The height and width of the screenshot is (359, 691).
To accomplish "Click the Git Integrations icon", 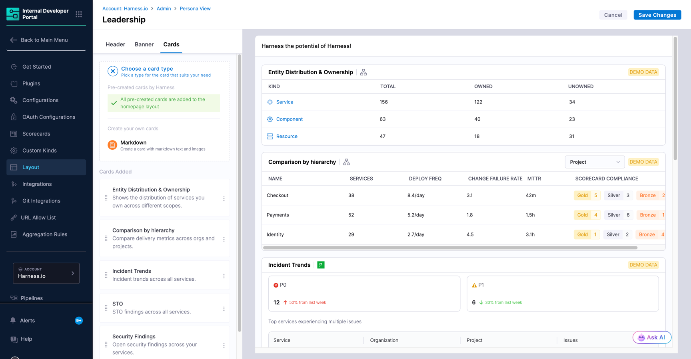I will (x=14, y=201).
